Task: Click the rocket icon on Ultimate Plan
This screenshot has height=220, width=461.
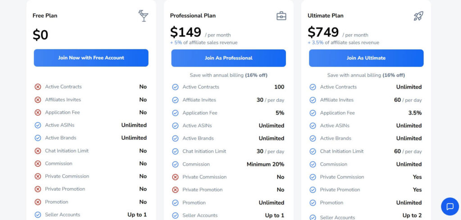Action: (x=418, y=16)
